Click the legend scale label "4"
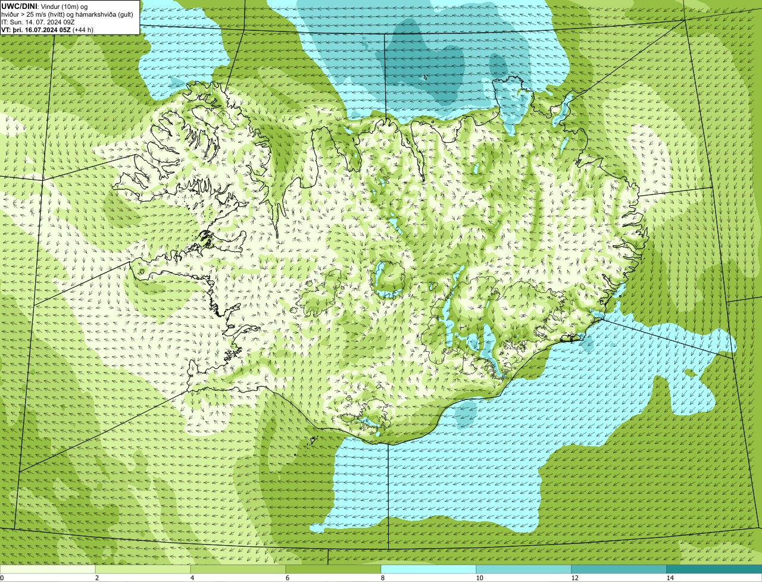762x582 pixels. pos(192,578)
